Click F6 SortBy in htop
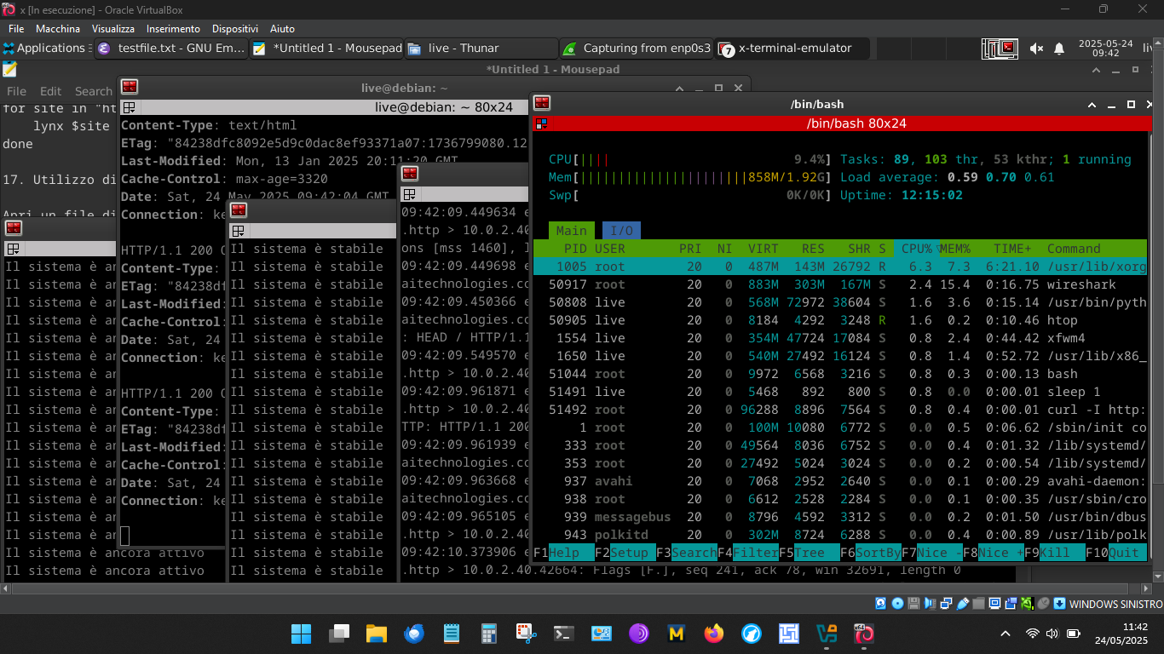Screen dimensions: 1164x654 [x=871, y=553]
